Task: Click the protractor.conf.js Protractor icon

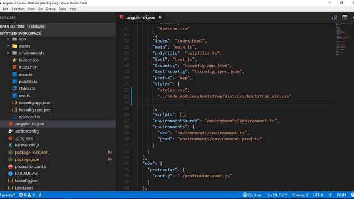Action: tap(11, 167)
